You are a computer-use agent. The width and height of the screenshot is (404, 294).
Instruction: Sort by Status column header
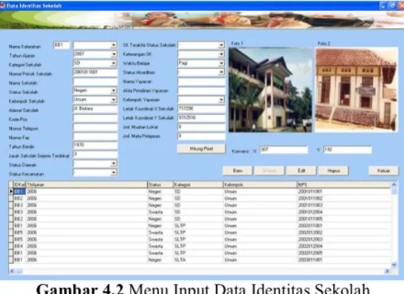(160, 184)
